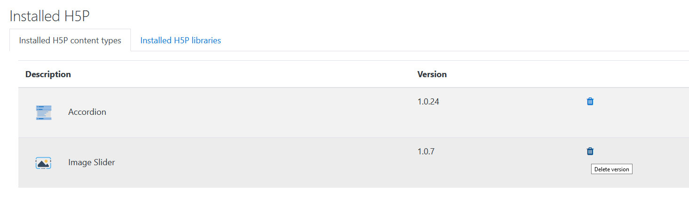Click the word libraries in tab bar
The height and width of the screenshot is (208, 689).
point(205,40)
